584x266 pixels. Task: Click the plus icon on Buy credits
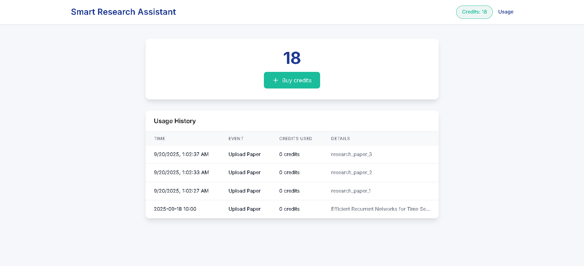[276, 80]
